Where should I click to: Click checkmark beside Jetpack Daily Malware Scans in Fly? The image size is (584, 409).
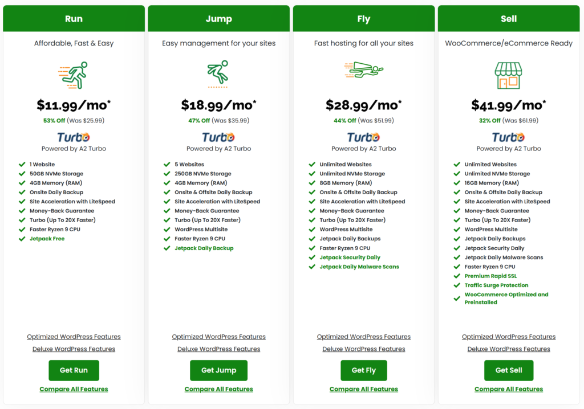click(x=312, y=267)
